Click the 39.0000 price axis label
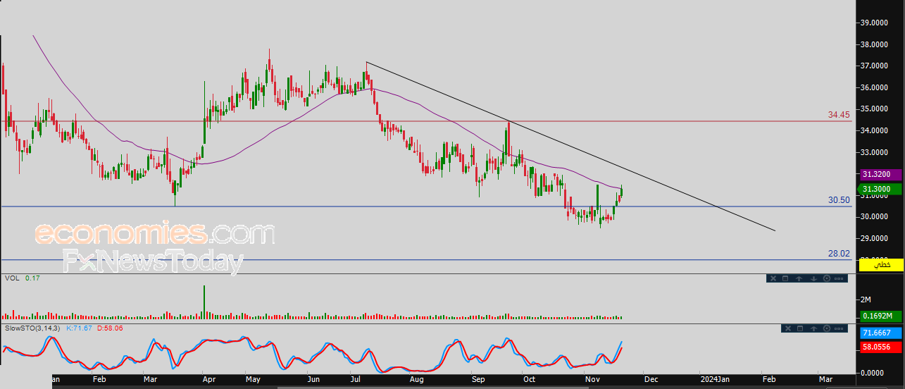 [875, 23]
